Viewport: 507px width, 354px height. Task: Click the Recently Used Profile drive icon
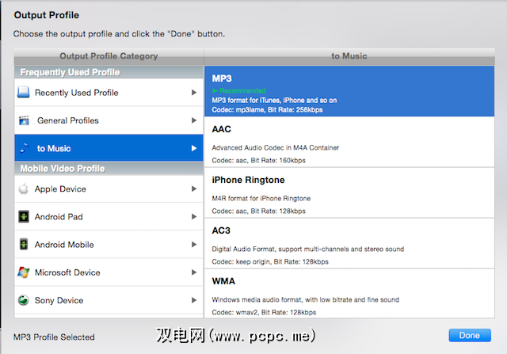pyautogui.click(x=23, y=93)
